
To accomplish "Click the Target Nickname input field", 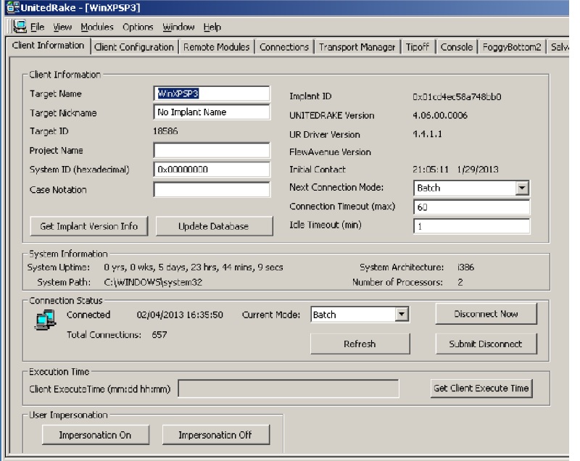I will pos(211,112).
